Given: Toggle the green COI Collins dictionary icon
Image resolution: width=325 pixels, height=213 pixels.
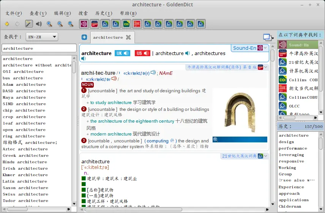Looking at the screenshot, I should tap(126, 24).
